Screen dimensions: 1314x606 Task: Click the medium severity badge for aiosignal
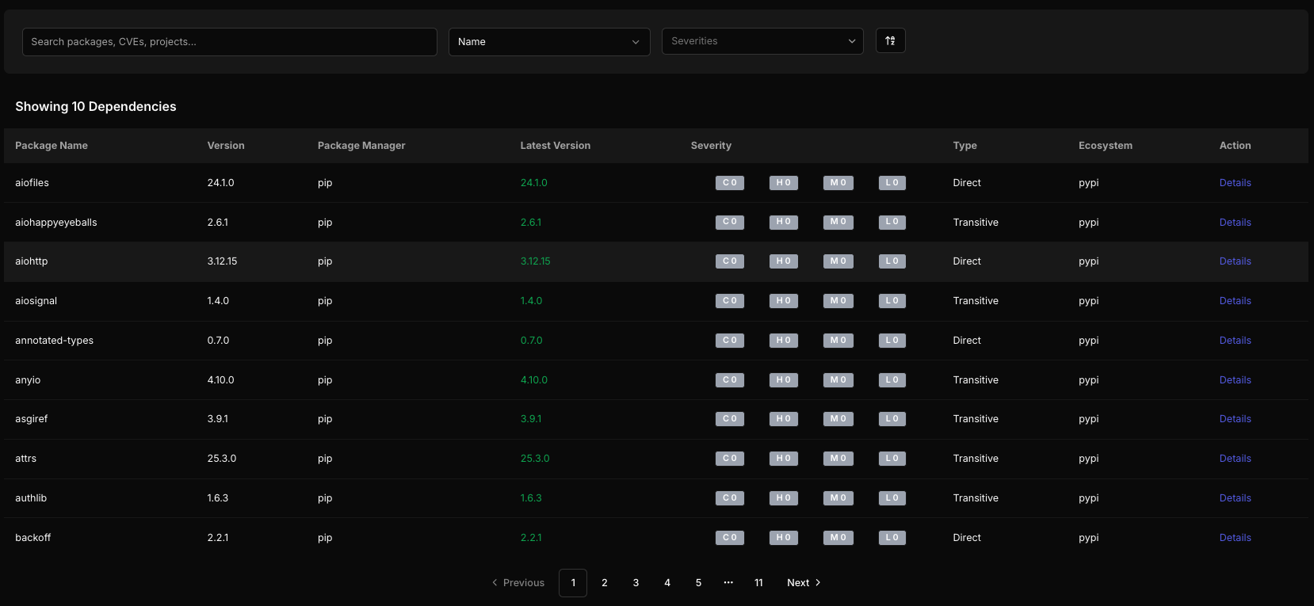838,301
